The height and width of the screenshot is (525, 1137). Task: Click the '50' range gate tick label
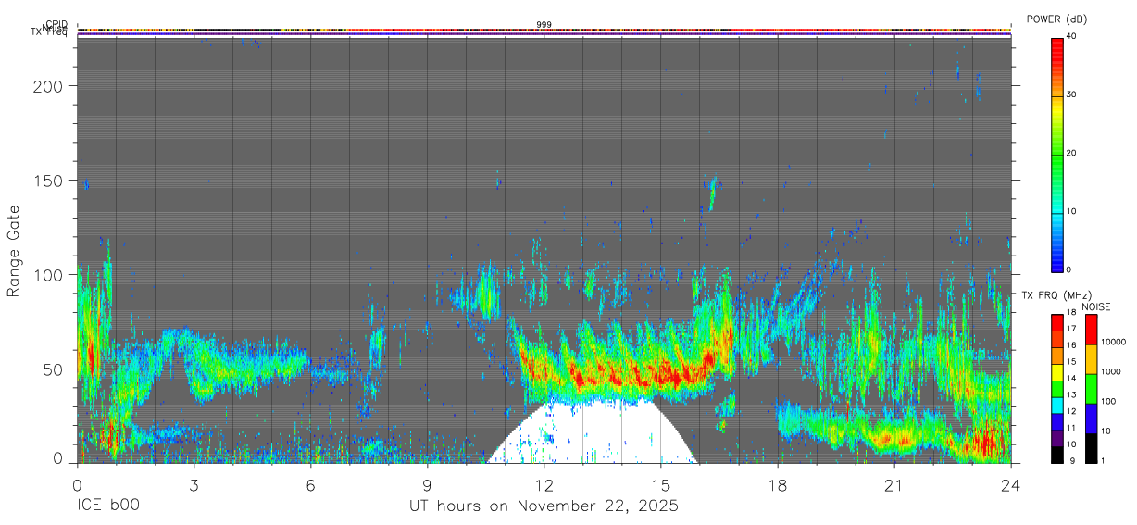[x=55, y=369]
